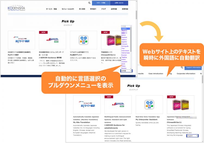Select Malay in the language list
The height and width of the screenshot is (143, 204).
click(125, 66)
